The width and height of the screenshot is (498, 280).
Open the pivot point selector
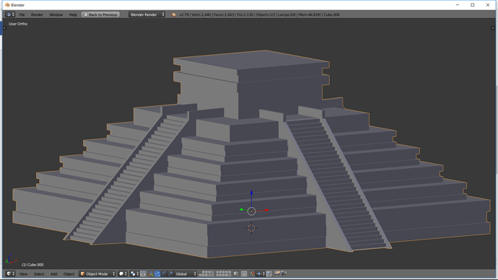(x=134, y=274)
